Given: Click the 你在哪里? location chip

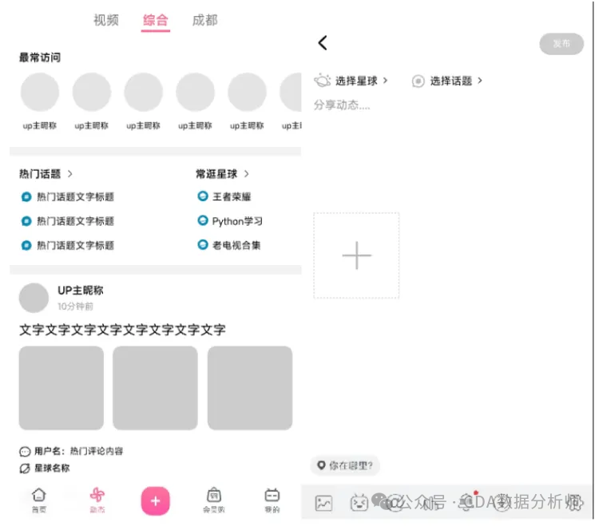Looking at the screenshot, I should pyautogui.click(x=345, y=465).
